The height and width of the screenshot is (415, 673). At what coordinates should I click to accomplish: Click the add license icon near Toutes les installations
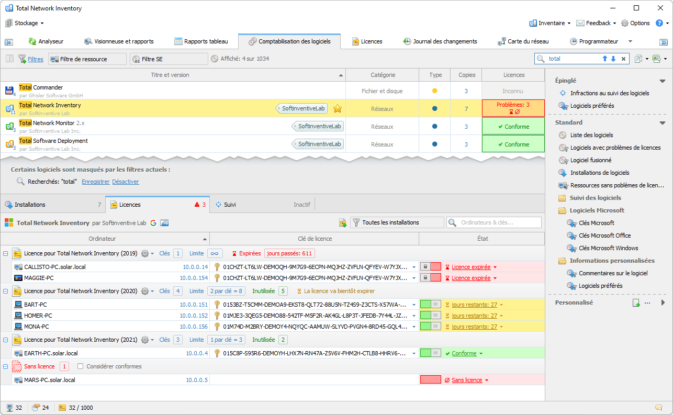pyautogui.click(x=343, y=223)
